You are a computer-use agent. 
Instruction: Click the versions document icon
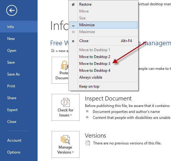coord(87,143)
